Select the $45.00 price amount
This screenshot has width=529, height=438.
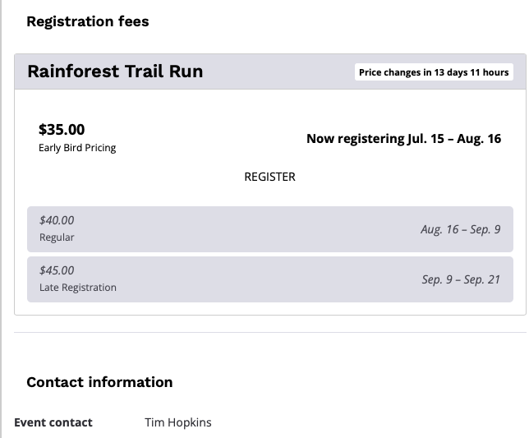57,270
